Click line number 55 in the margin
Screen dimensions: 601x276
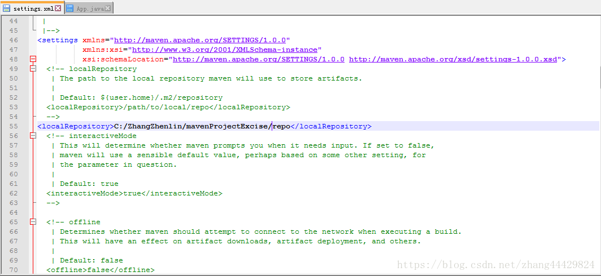pos(14,126)
